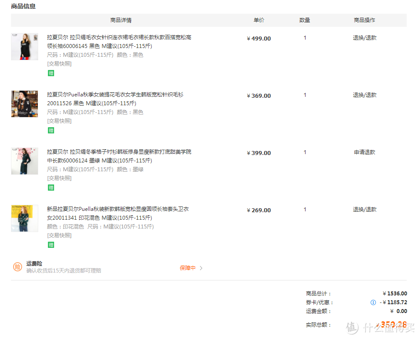Open the Puella jacquard sweater thumbnail
The width and height of the screenshot is (419, 339).
[25, 104]
